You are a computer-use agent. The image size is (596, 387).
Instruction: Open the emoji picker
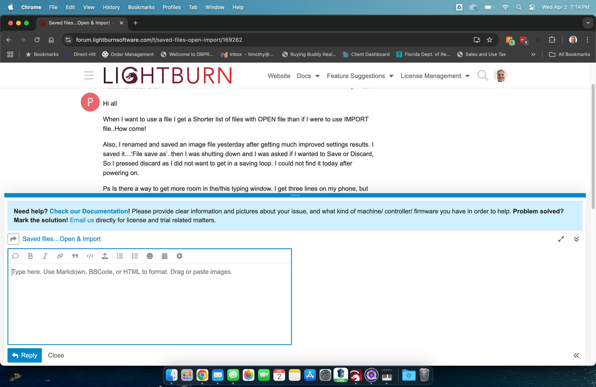point(150,256)
